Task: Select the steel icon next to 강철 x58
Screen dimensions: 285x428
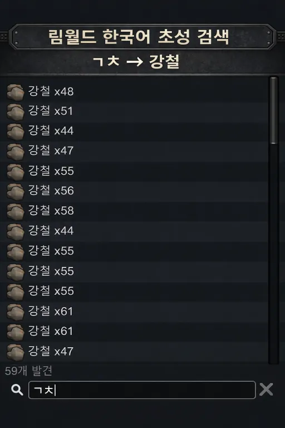Action: point(15,212)
